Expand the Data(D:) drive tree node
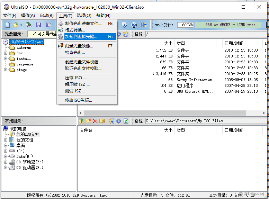Image resolution: width=269 pixels, height=199 pixels. click(6, 156)
